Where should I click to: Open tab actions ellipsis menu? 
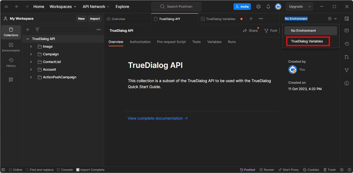[x=261, y=19]
